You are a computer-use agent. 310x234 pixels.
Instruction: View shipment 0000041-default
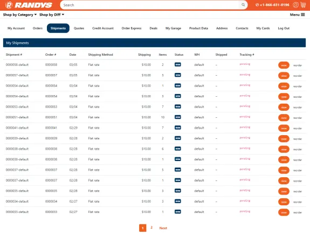tap(284, 128)
